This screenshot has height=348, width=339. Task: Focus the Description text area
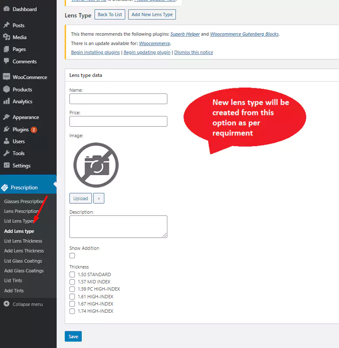click(x=118, y=226)
